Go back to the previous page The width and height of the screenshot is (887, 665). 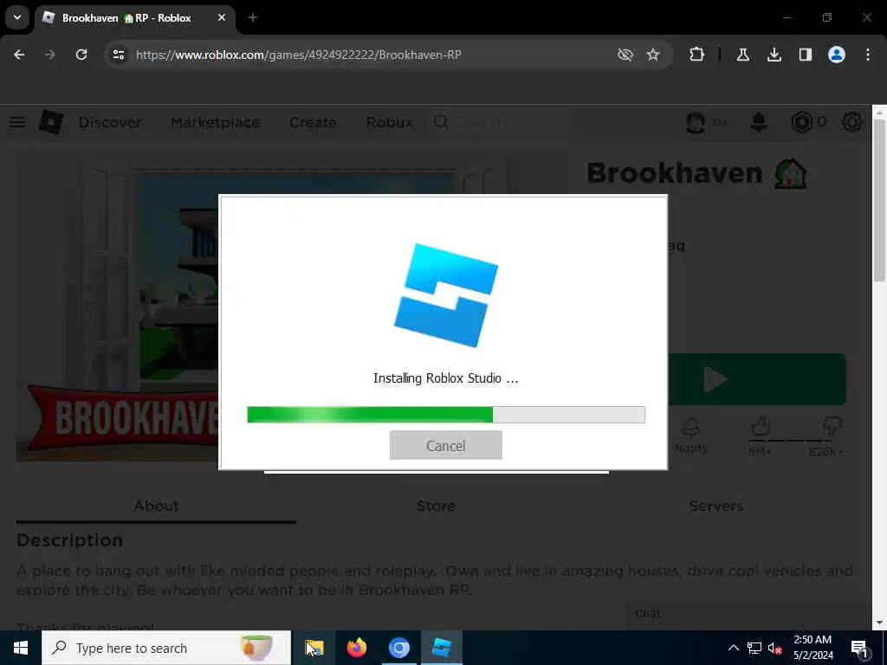(19, 55)
